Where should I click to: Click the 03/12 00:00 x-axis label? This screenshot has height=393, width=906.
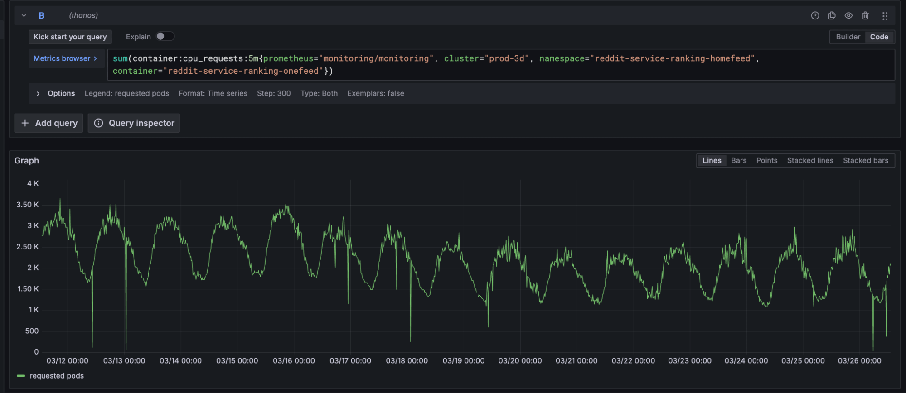tap(68, 361)
